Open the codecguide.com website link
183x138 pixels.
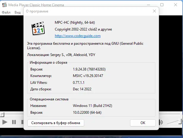pyautogui.click(x=78, y=36)
